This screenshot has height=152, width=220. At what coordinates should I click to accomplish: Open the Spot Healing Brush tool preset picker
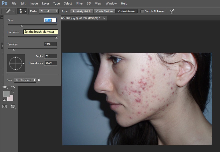(9, 11)
